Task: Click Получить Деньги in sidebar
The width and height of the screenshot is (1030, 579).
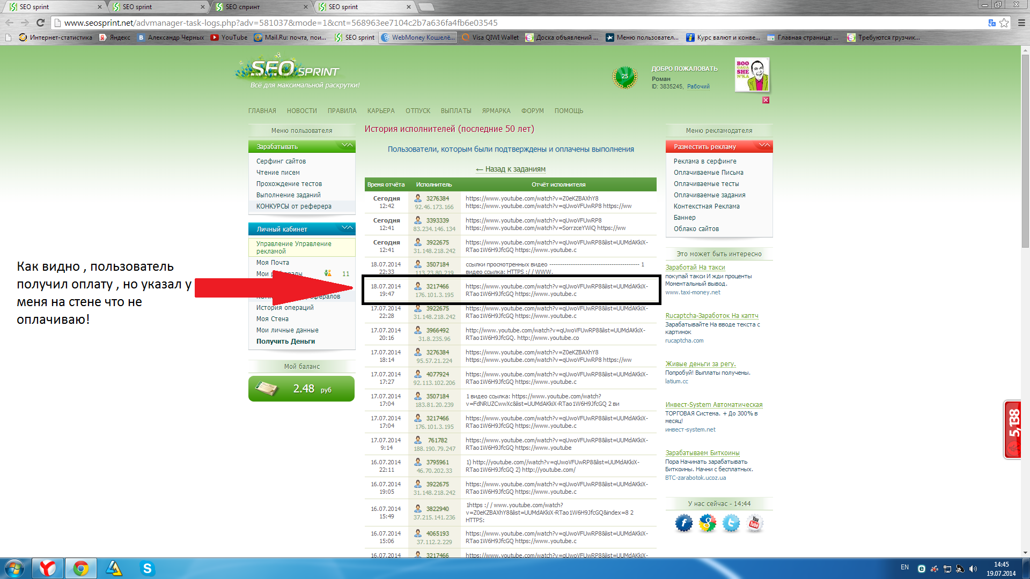Action: 285,342
